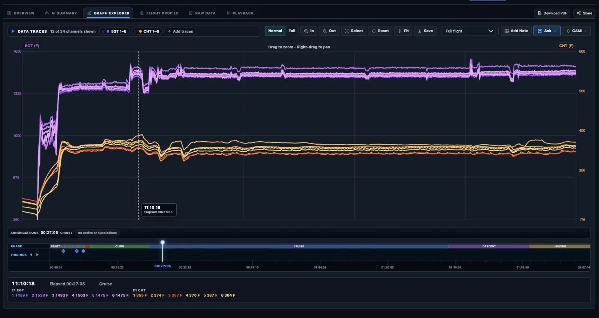This screenshot has width=599, height=318.
Task: Jump to the previous finding
Action: pyautogui.click(x=31, y=255)
